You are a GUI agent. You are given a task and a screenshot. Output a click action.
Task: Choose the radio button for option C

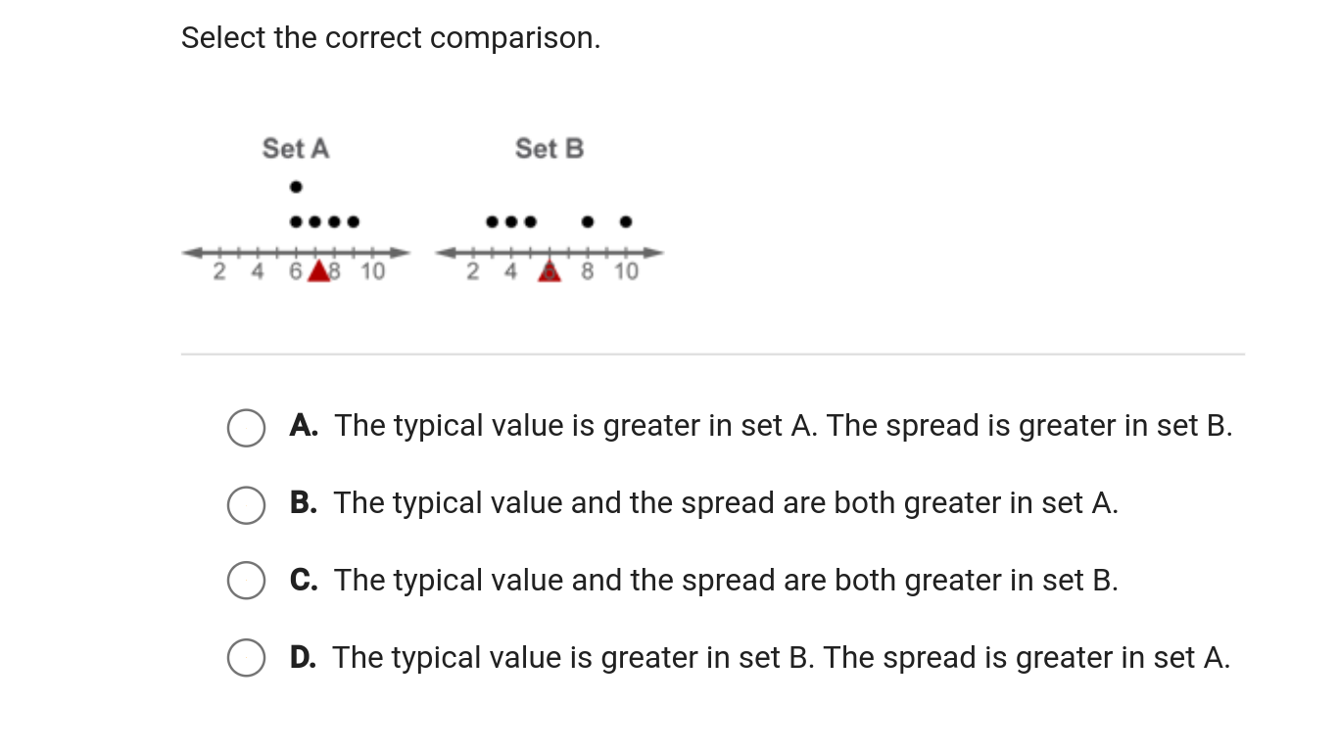click(x=246, y=580)
